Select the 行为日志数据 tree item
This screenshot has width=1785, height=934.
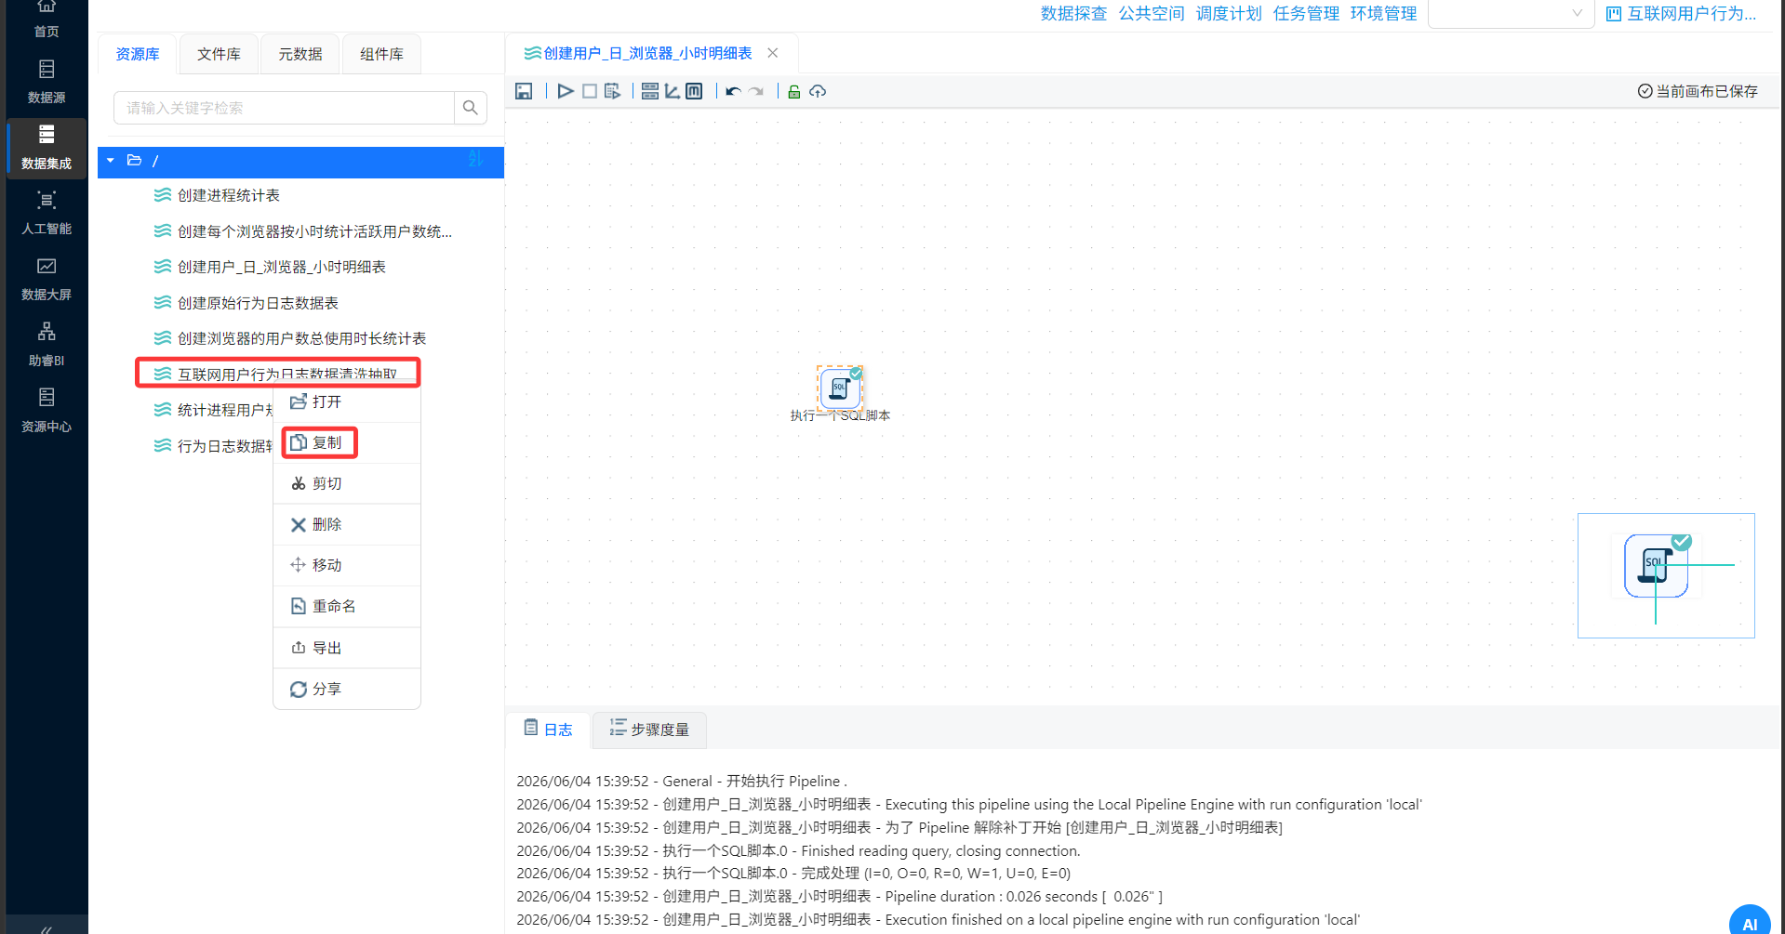214,446
